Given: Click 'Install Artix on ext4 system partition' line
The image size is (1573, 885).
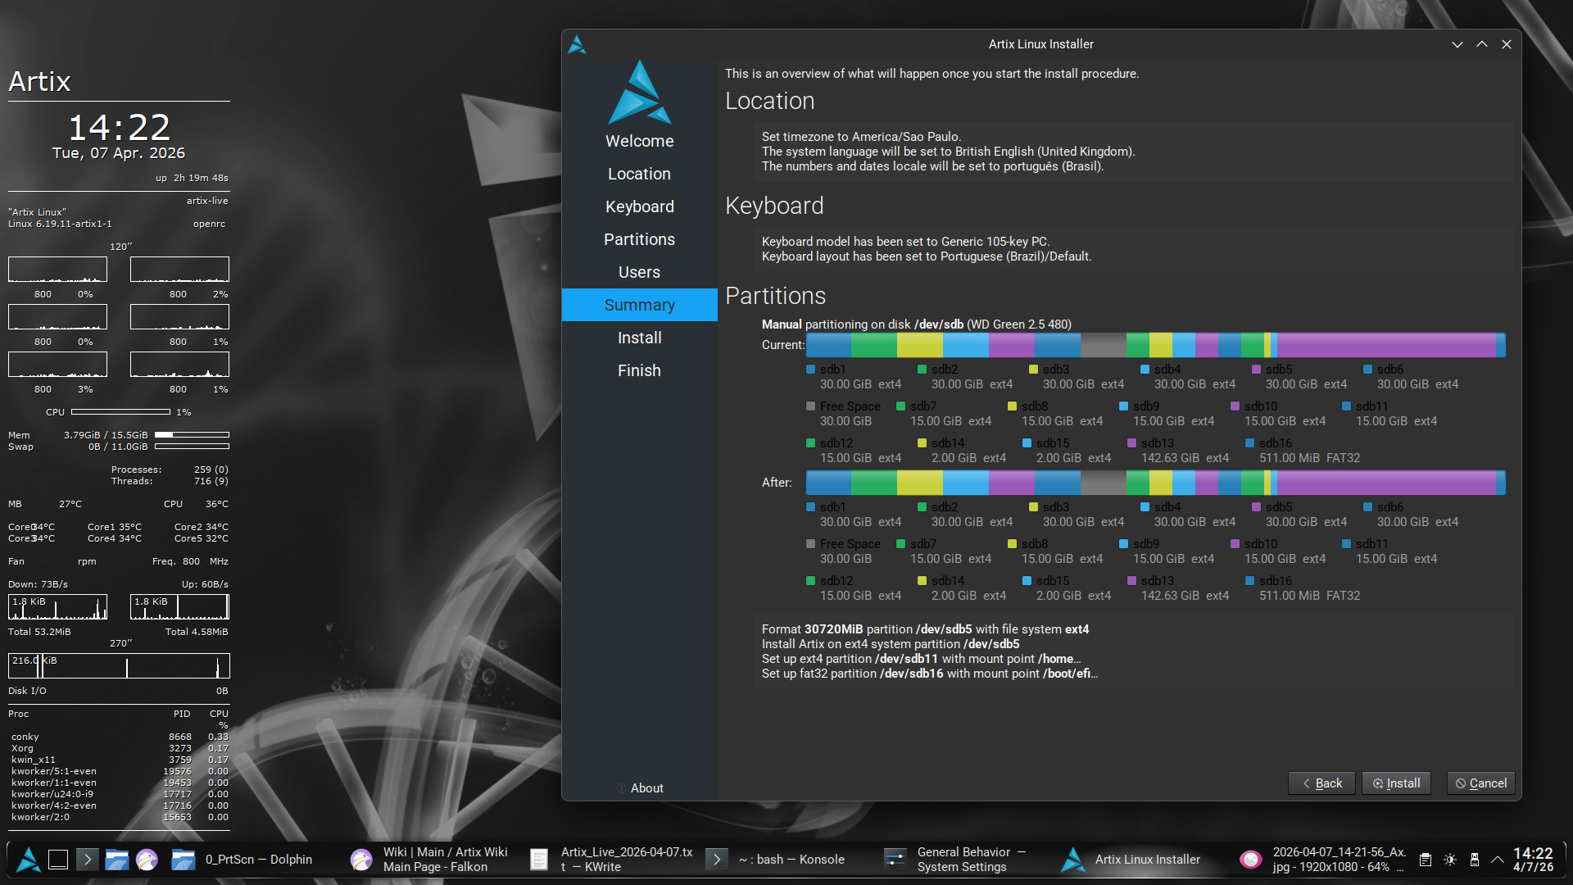Looking at the screenshot, I should point(891,644).
